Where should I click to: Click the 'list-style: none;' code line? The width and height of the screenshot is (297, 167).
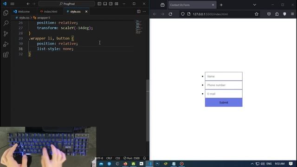55,49
